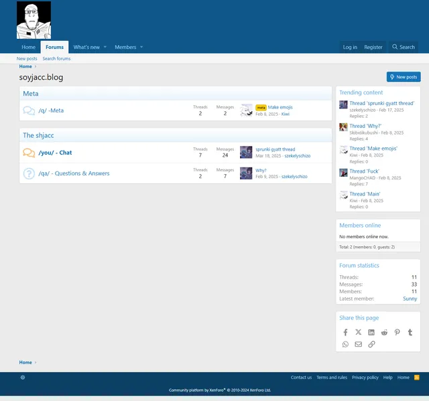429x401 pixels.
Task: Open the Search box in header
Action: click(404, 48)
